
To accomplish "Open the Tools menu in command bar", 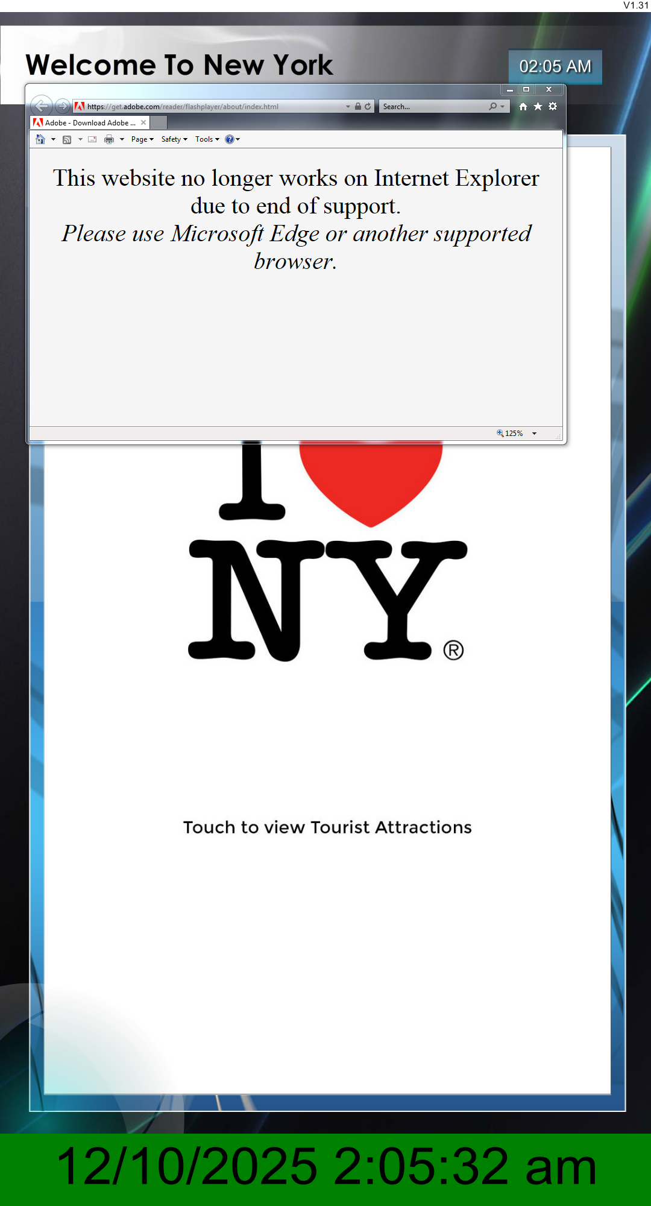I will point(207,139).
